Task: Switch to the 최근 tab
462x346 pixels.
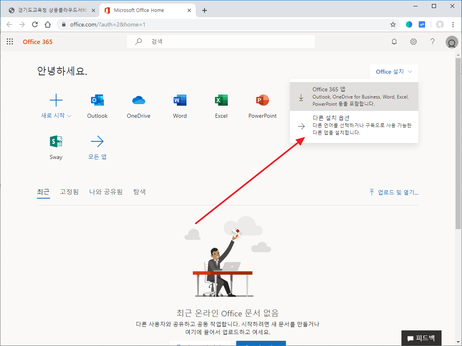Action: click(x=43, y=192)
